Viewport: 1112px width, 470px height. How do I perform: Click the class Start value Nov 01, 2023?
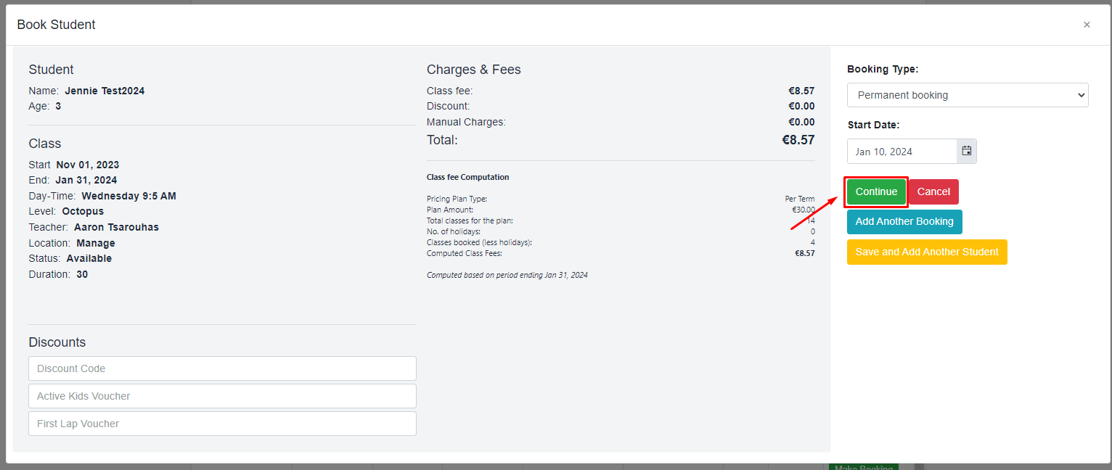(x=88, y=165)
